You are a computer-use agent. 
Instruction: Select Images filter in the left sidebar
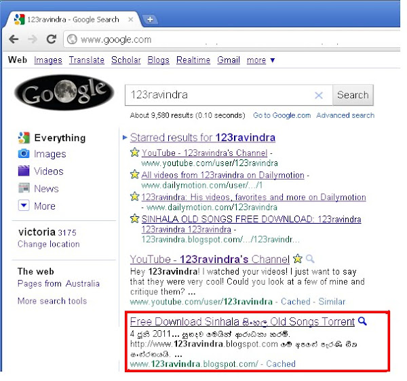coord(50,154)
